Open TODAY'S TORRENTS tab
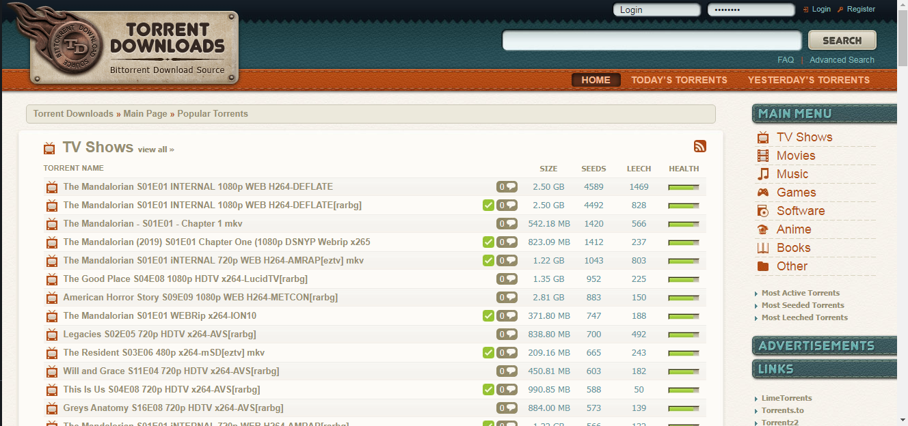This screenshot has width=908, height=426. 679,80
